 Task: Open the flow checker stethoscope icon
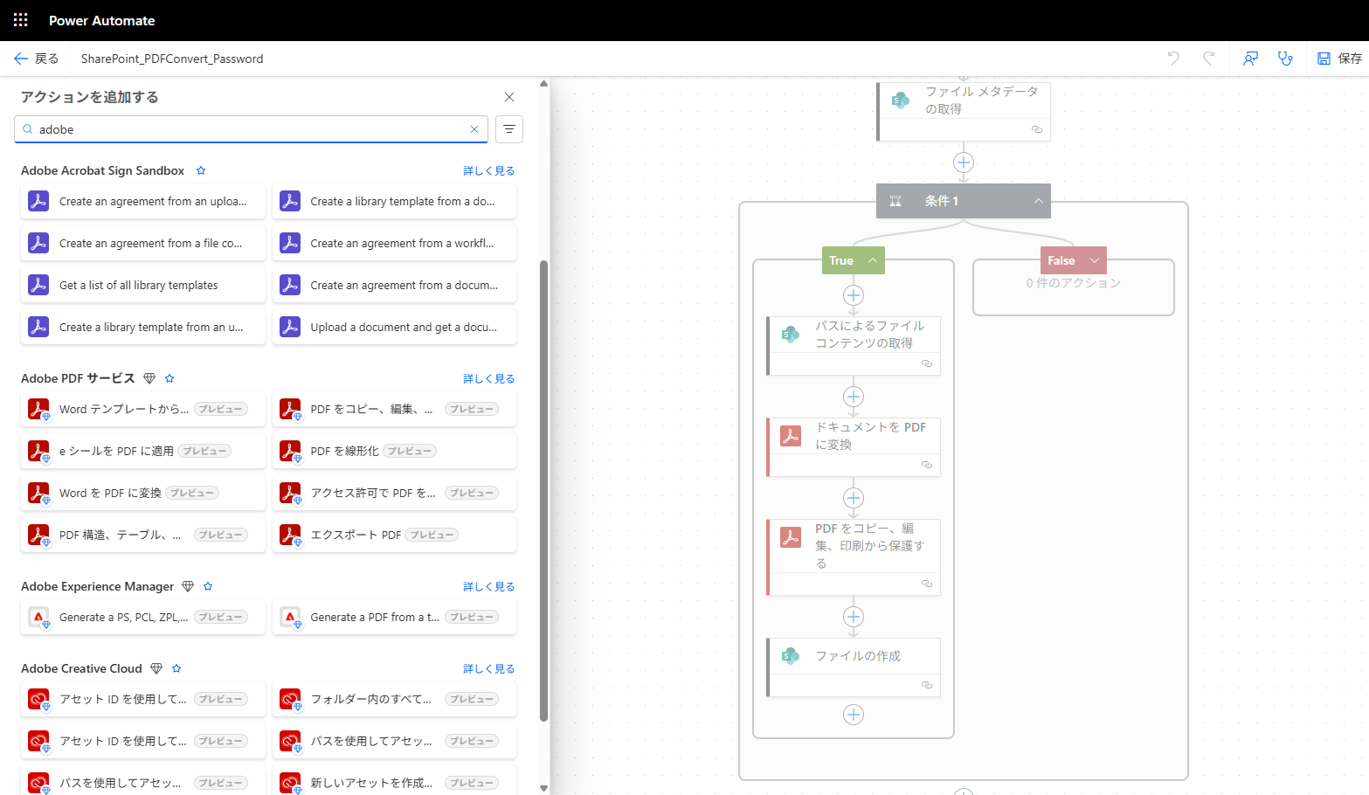(1285, 59)
